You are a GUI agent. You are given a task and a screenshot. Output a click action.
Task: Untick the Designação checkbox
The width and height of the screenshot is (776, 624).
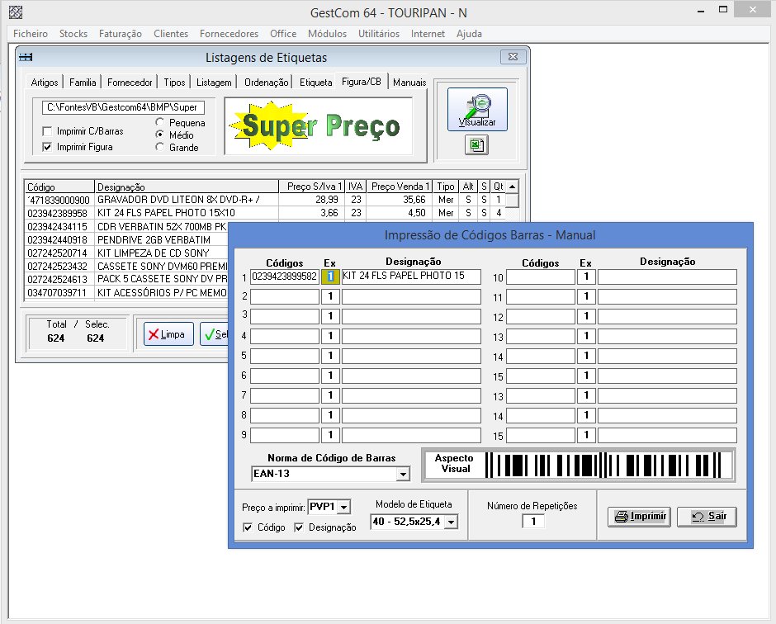300,527
